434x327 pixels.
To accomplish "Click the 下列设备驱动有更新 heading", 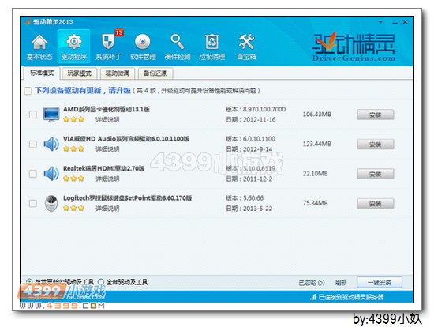I will click(x=83, y=91).
